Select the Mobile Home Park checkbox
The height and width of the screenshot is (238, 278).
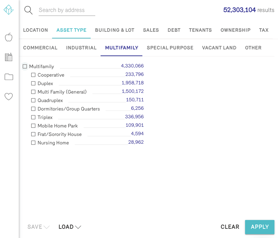33,126
